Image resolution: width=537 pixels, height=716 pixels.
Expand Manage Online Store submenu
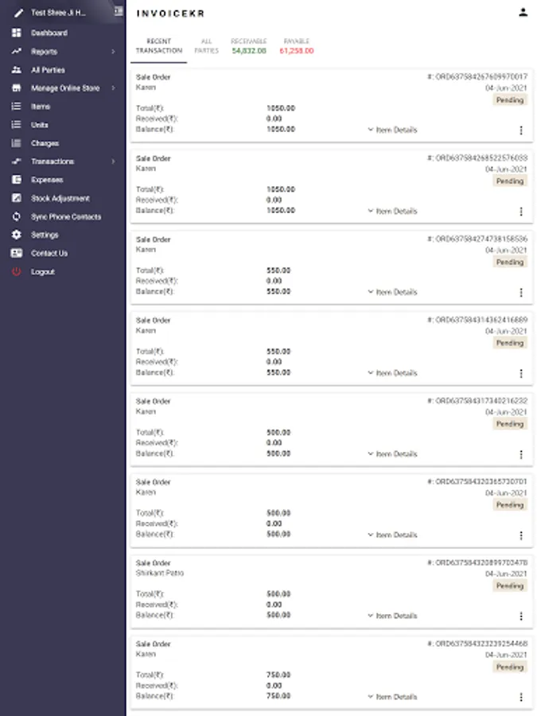(x=113, y=88)
